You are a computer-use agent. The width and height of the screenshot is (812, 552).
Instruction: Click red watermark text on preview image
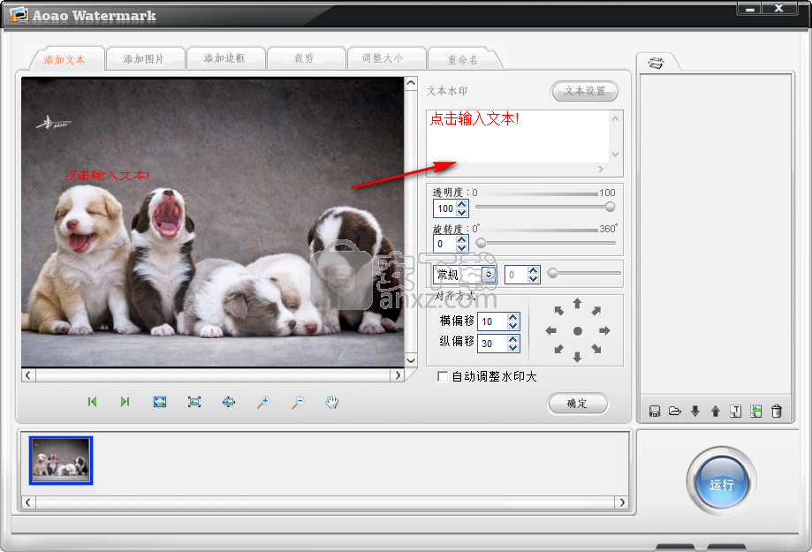pos(107,176)
